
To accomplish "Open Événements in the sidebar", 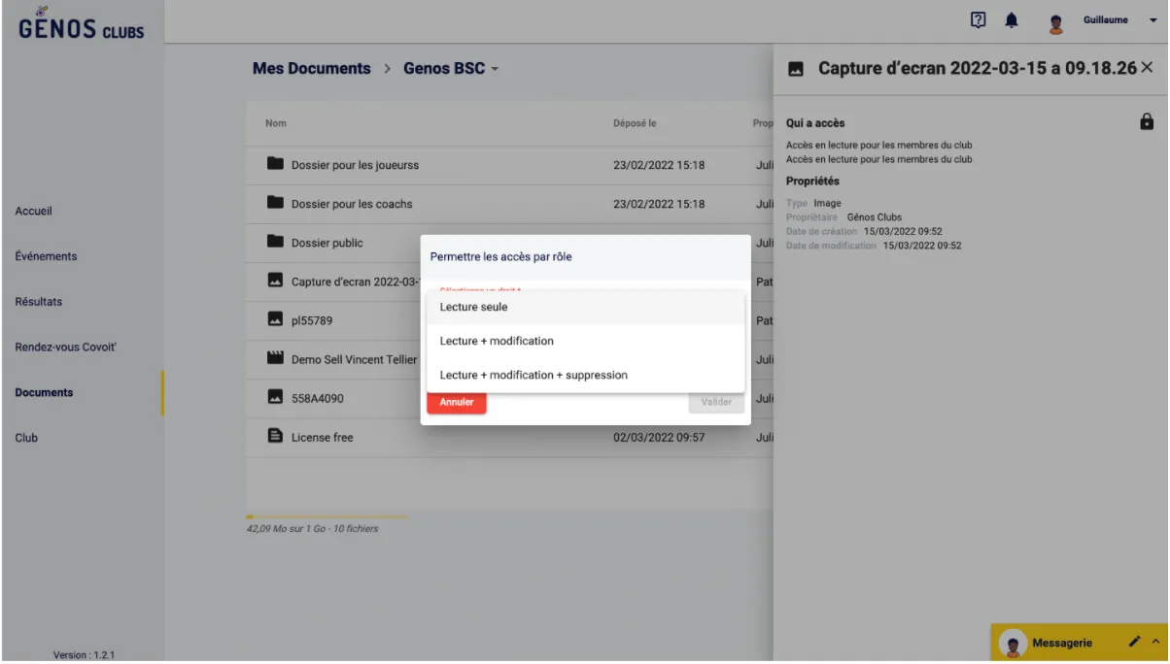I will tap(46, 256).
